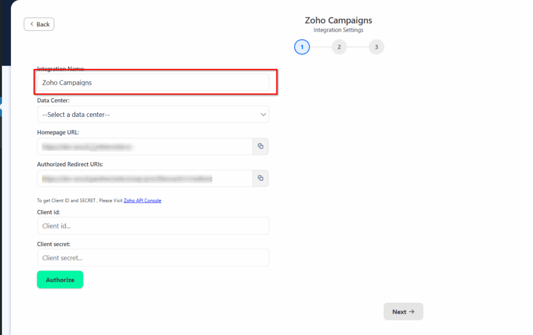Select step 2 in progress indicator

[x=339, y=47]
